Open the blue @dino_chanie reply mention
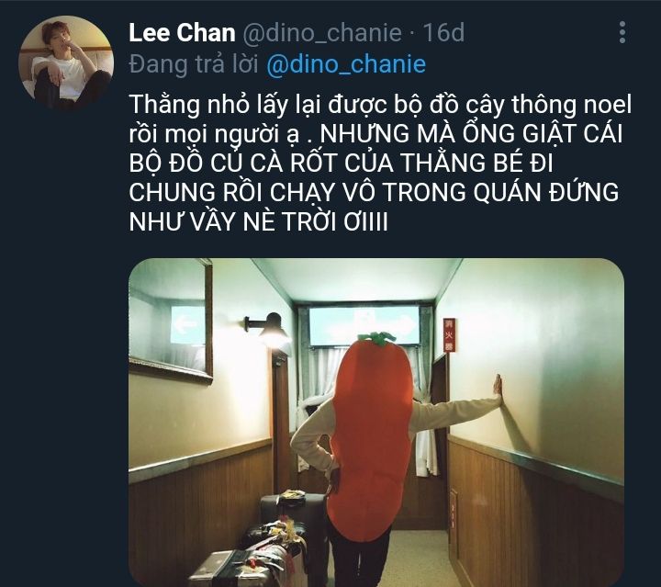This screenshot has width=661, height=587. (346, 64)
